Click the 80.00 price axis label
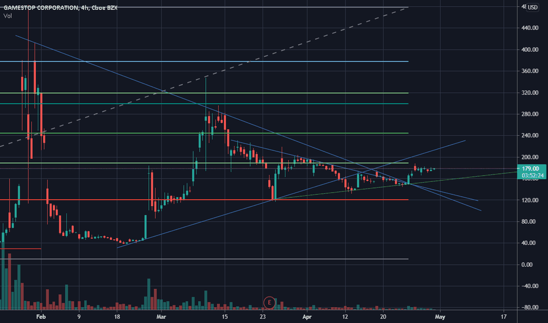 pyautogui.click(x=528, y=221)
